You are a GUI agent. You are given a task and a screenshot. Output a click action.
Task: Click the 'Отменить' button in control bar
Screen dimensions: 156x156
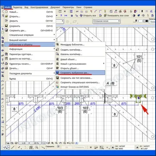point(79,147)
